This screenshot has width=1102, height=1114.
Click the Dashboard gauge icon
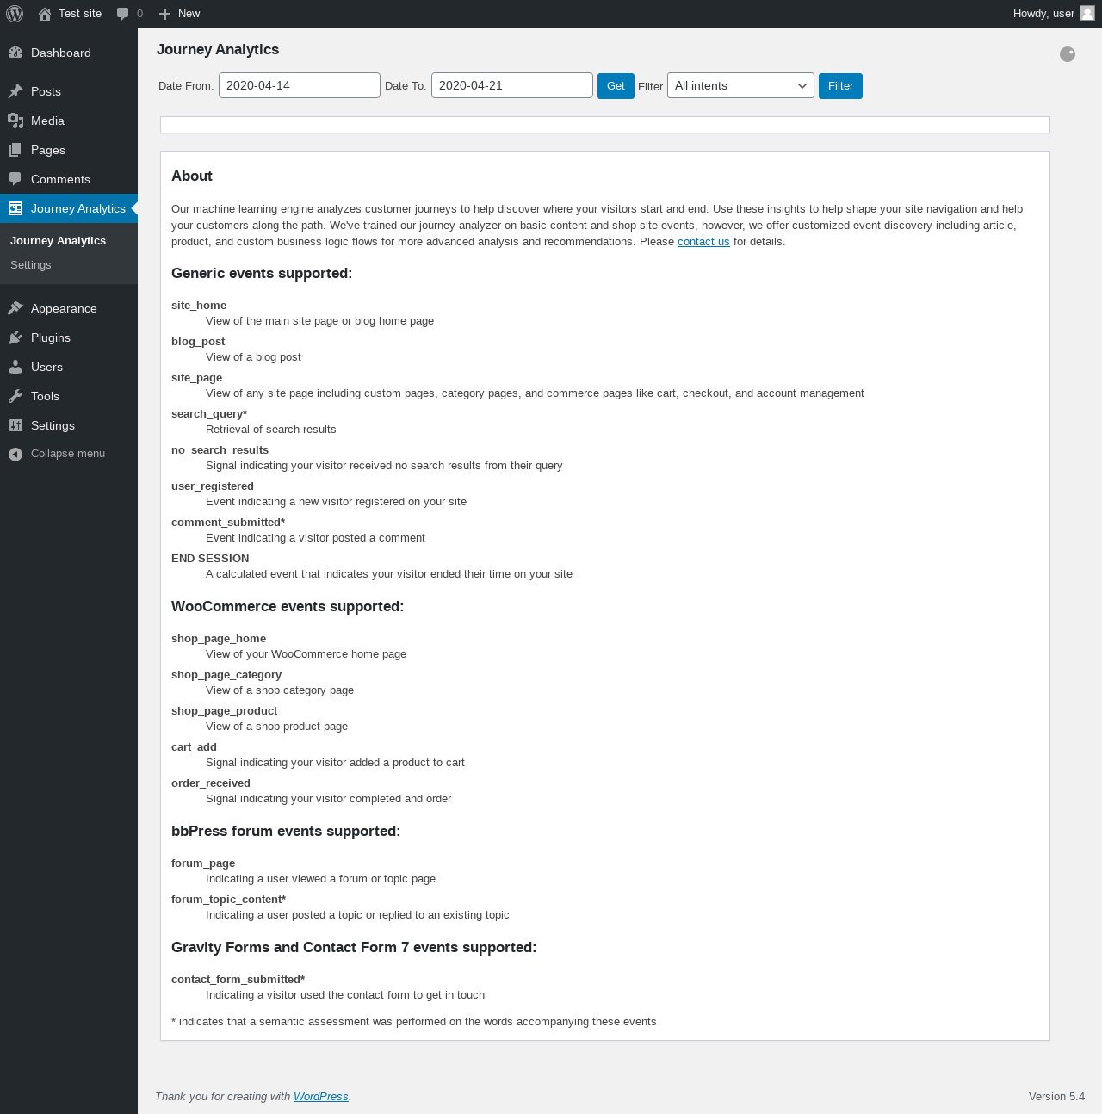pyautogui.click(x=15, y=53)
